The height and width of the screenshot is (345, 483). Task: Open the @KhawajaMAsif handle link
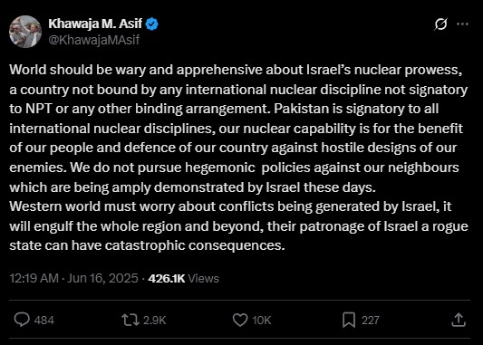[94, 40]
